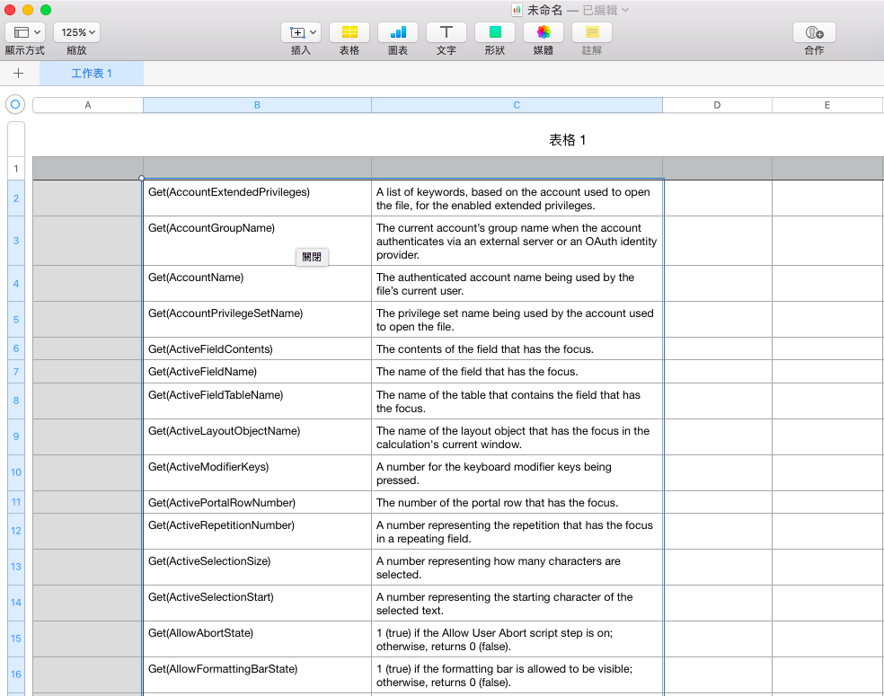Image resolution: width=884 pixels, height=696 pixels.
Task: Expand the document title 未命名 chevron
Action: [625, 10]
